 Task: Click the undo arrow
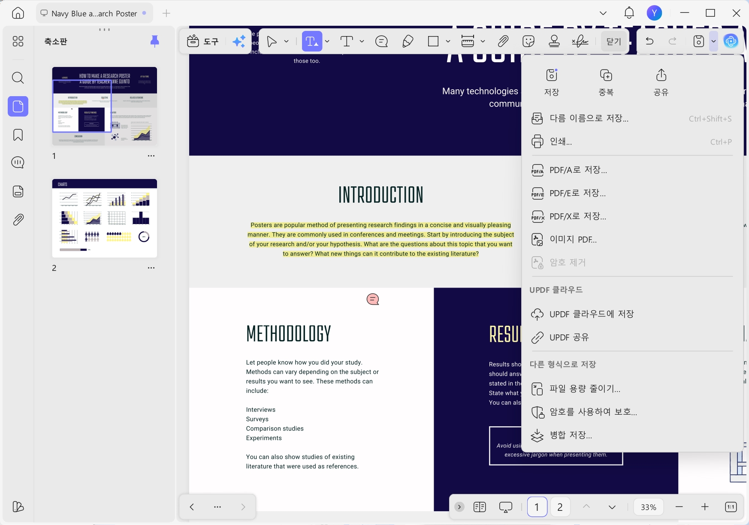click(649, 41)
